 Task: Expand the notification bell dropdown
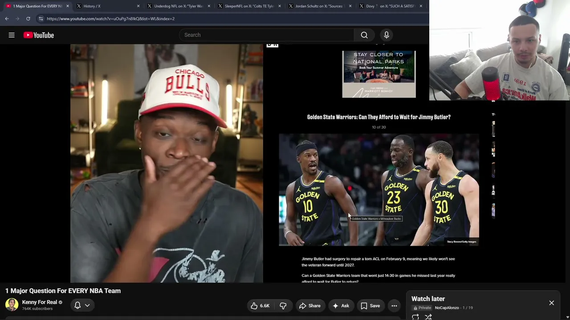pos(82,305)
